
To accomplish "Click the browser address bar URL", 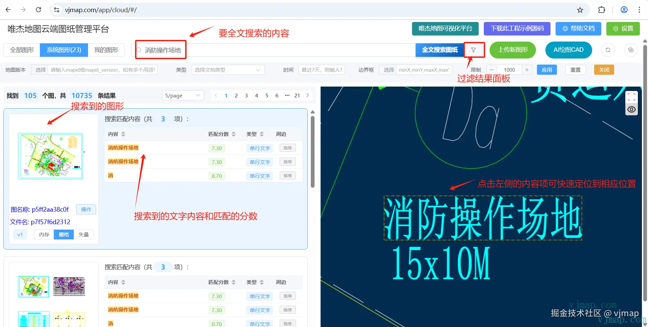I will (101, 10).
